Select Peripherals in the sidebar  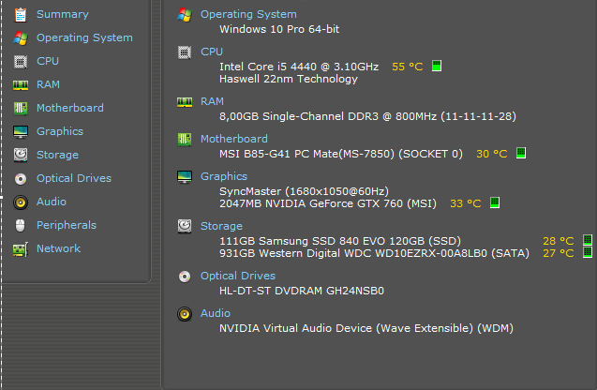point(66,225)
